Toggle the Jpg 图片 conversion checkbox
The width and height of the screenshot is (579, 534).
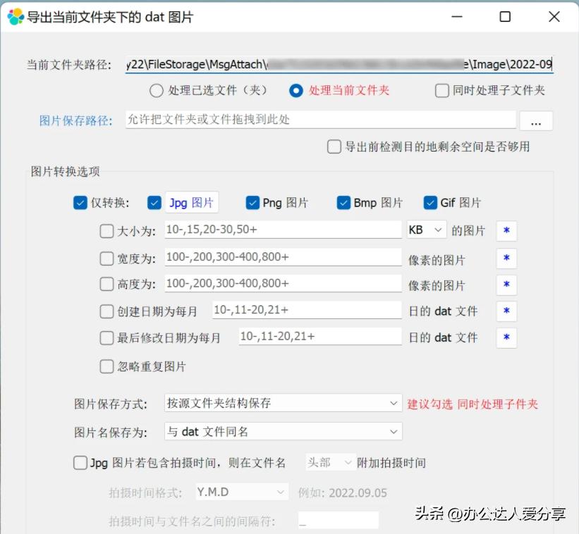(x=154, y=202)
